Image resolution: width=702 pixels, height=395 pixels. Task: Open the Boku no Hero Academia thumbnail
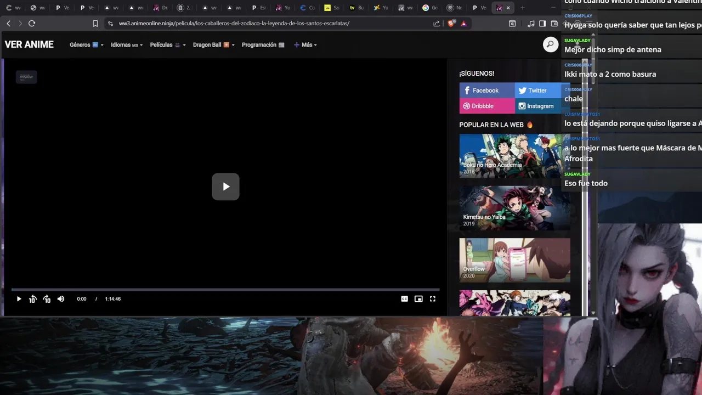[x=514, y=156]
